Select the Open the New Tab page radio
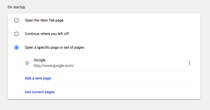This screenshot has width=210, height=110. click(x=17, y=20)
